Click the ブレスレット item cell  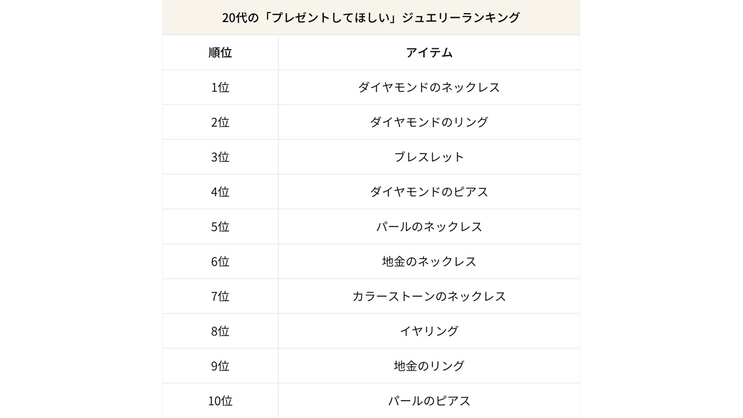(x=429, y=157)
